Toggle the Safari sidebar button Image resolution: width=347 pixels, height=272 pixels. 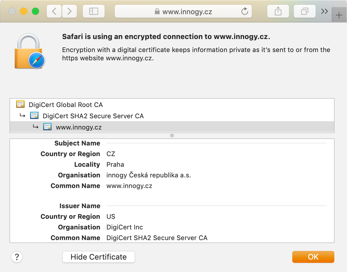[94, 11]
